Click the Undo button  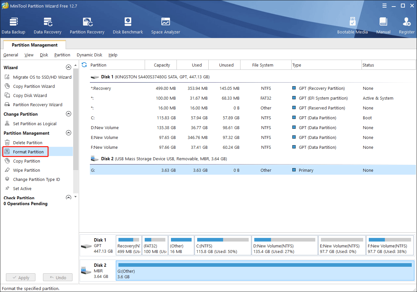pos(58,277)
